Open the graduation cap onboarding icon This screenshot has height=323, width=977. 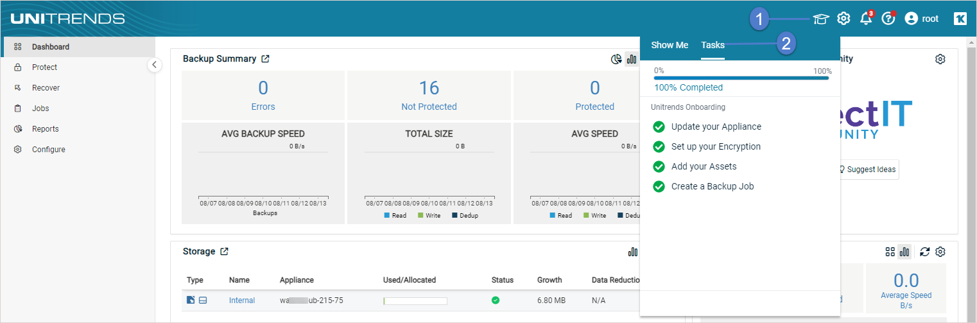pos(821,19)
